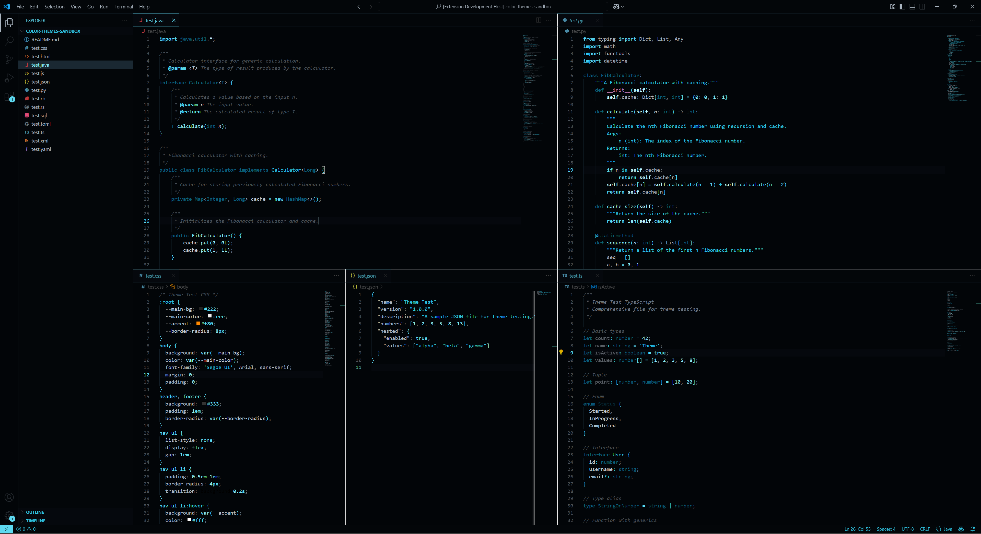The height and width of the screenshot is (534, 981).
Task: Open the Source Control view
Action: click(9, 59)
